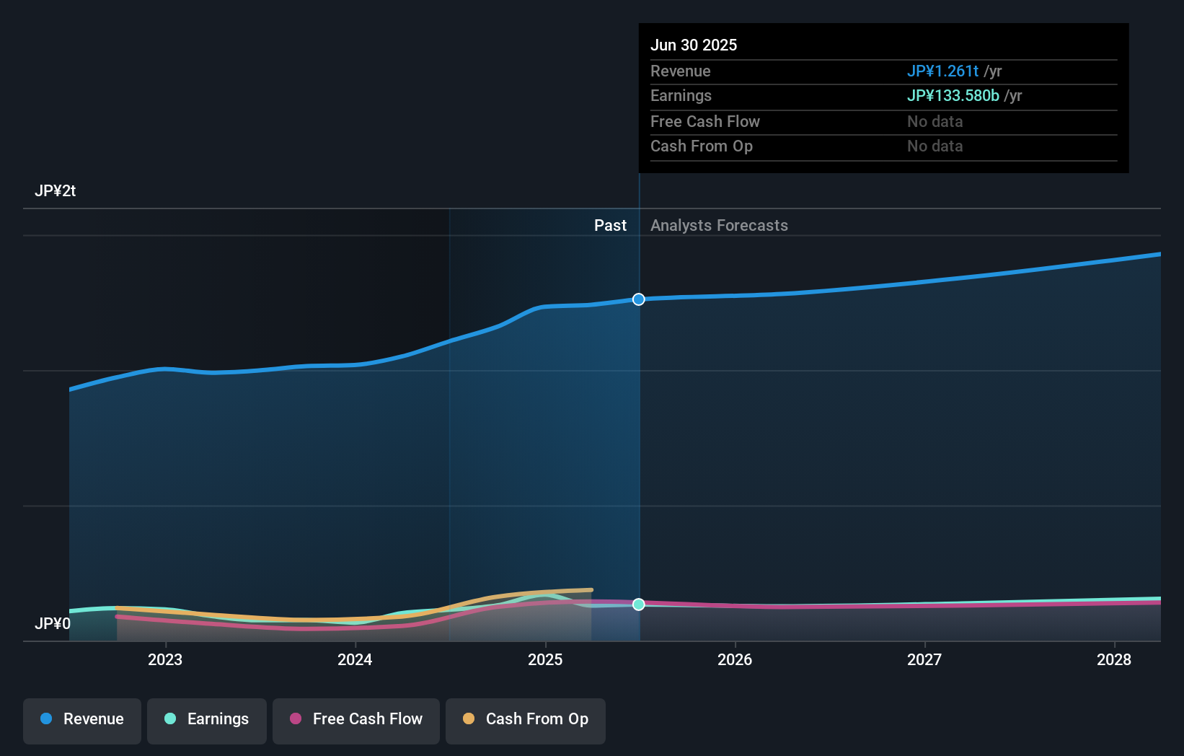The image size is (1184, 756).
Task: Select the Free Cash Flow pink dot icon
Action: tap(296, 720)
